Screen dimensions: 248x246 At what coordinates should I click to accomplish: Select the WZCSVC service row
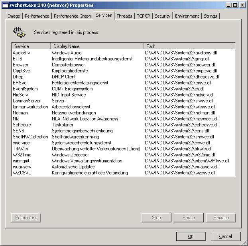click(123, 173)
